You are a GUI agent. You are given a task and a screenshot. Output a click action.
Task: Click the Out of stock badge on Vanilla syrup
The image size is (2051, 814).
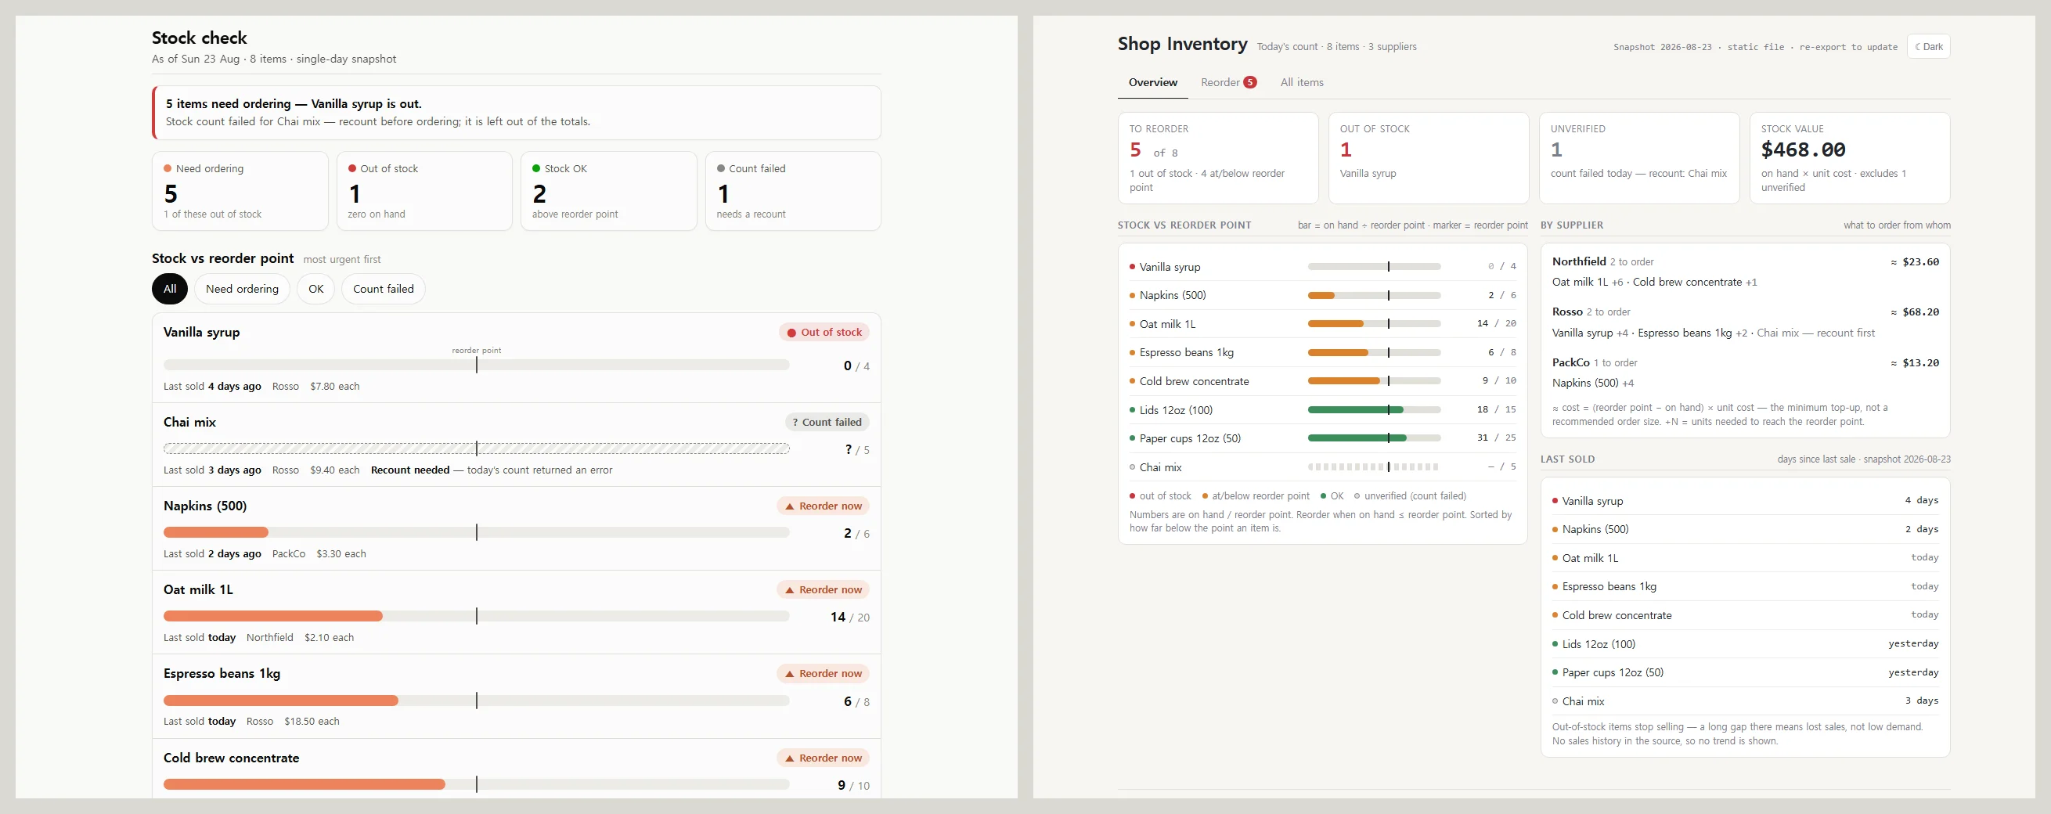tap(824, 333)
